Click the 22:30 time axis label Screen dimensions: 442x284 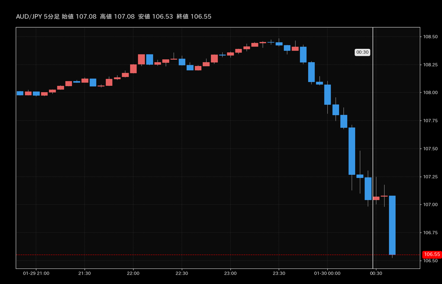coord(182,274)
